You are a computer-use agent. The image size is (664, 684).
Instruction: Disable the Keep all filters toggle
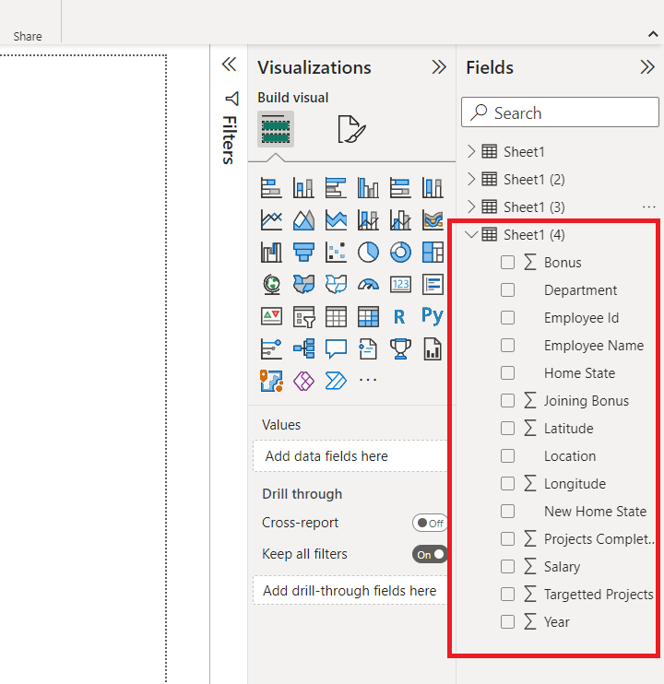pyautogui.click(x=430, y=554)
